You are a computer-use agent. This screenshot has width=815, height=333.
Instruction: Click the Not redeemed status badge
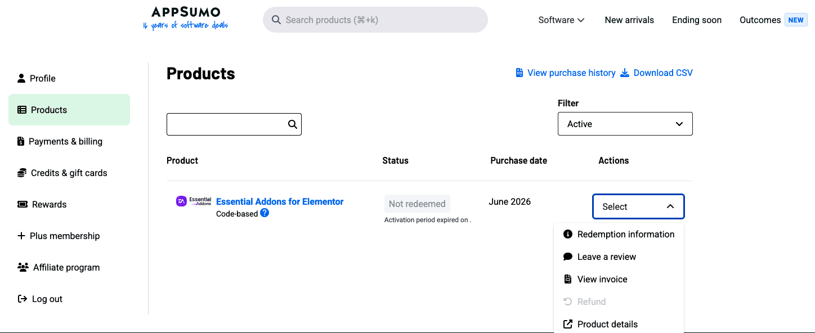tap(417, 204)
